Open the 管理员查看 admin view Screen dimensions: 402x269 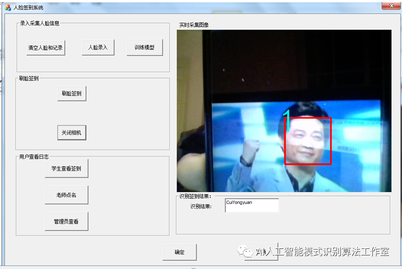[x=66, y=221]
